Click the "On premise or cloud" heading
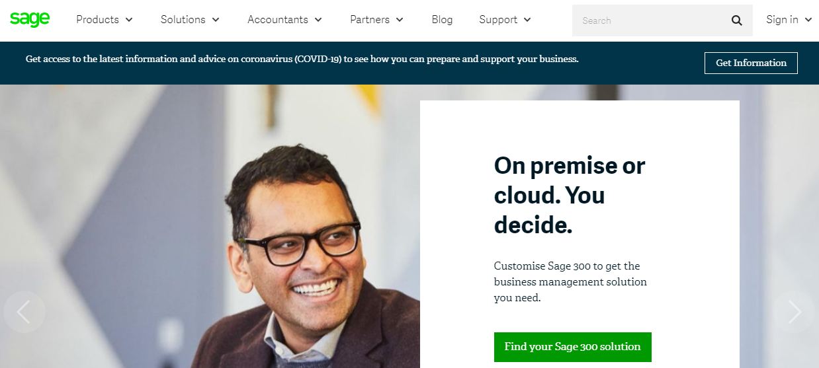This screenshot has height=368, width=819. [x=569, y=196]
